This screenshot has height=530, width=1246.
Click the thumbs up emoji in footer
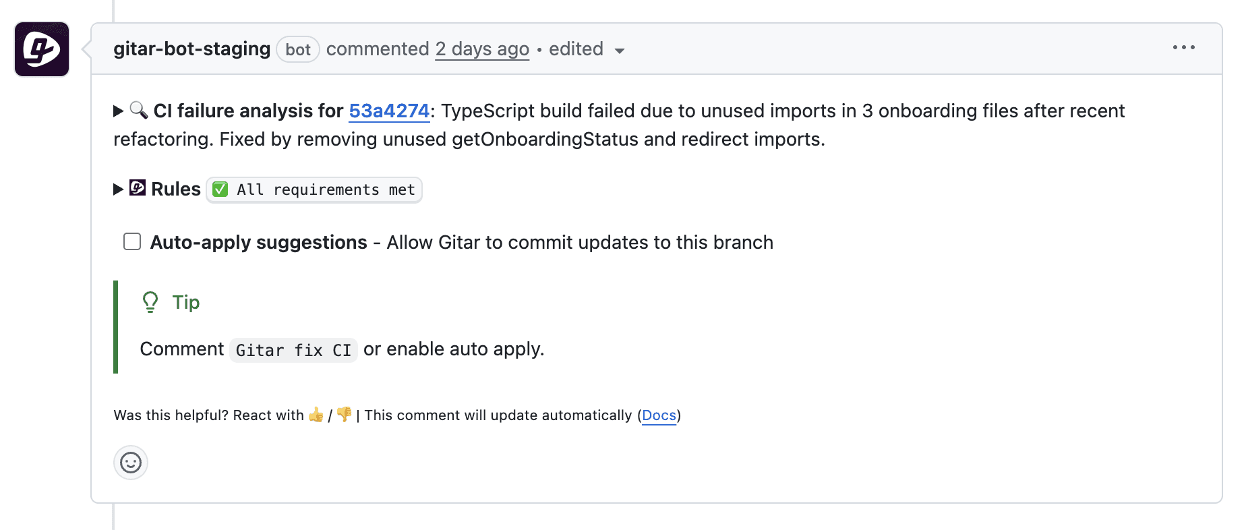316,415
